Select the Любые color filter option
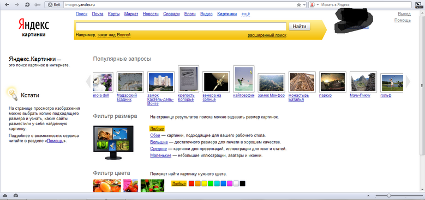The height and width of the screenshot is (200, 425). (179, 184)
